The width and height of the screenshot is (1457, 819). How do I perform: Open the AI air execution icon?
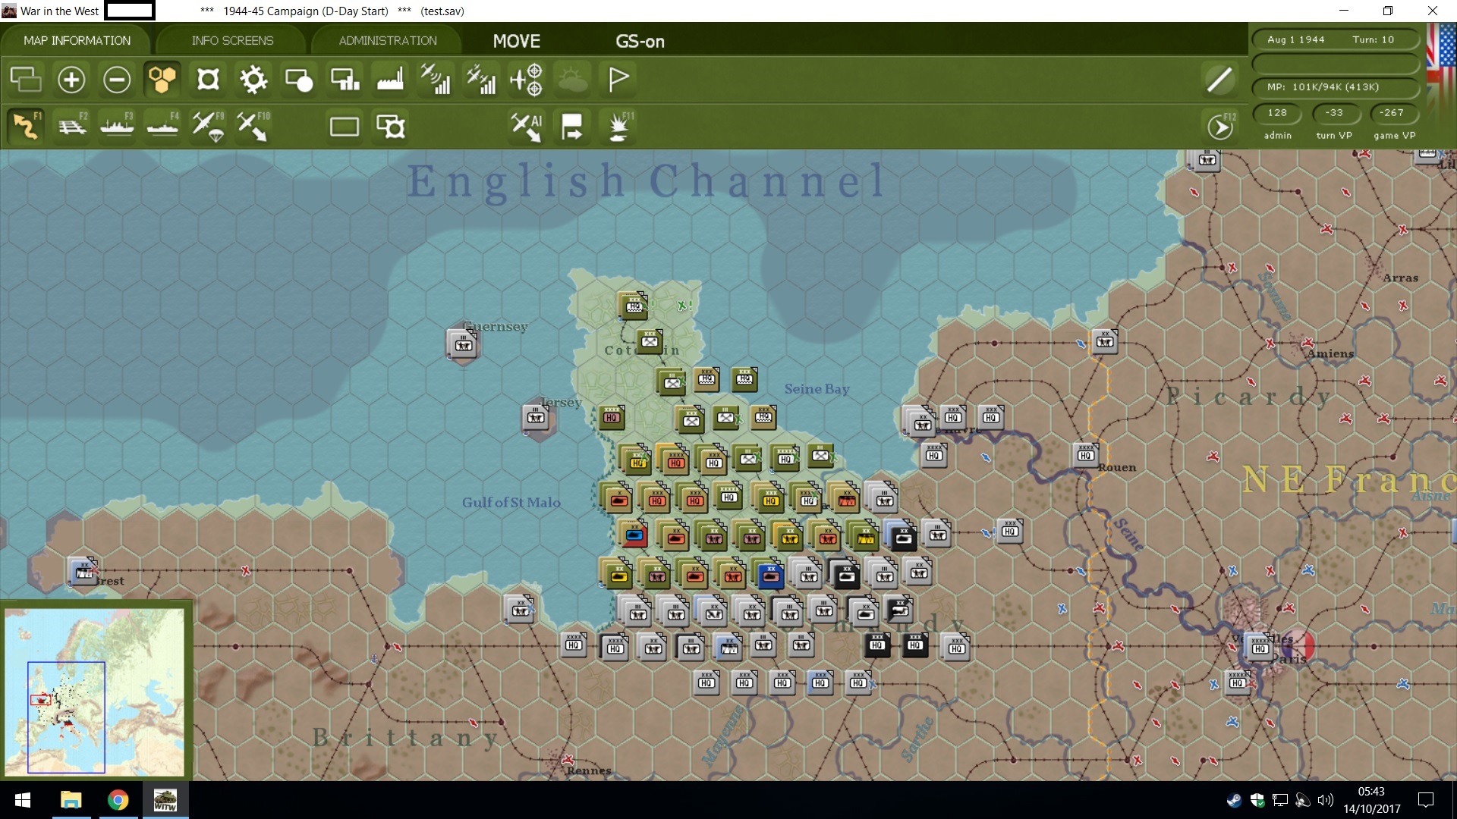(526, 126)
